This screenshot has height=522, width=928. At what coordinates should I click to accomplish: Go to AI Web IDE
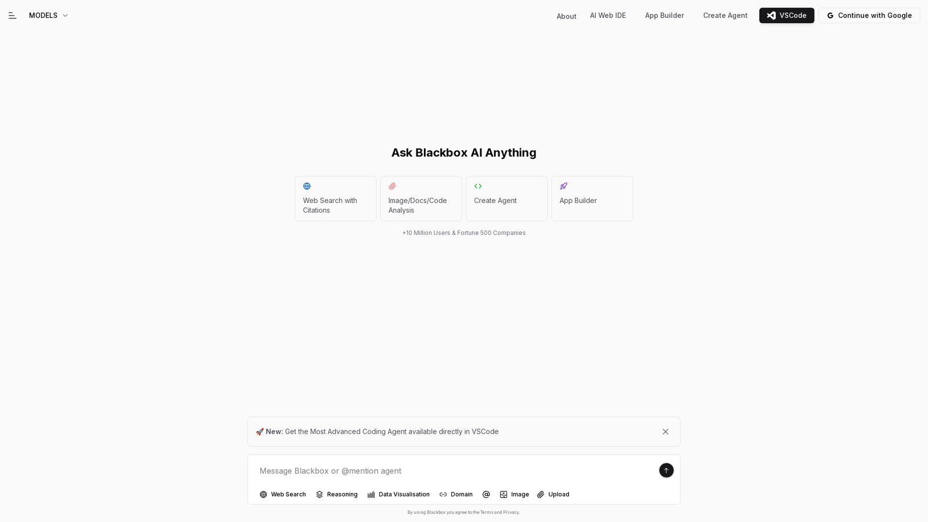pos(608,16)
